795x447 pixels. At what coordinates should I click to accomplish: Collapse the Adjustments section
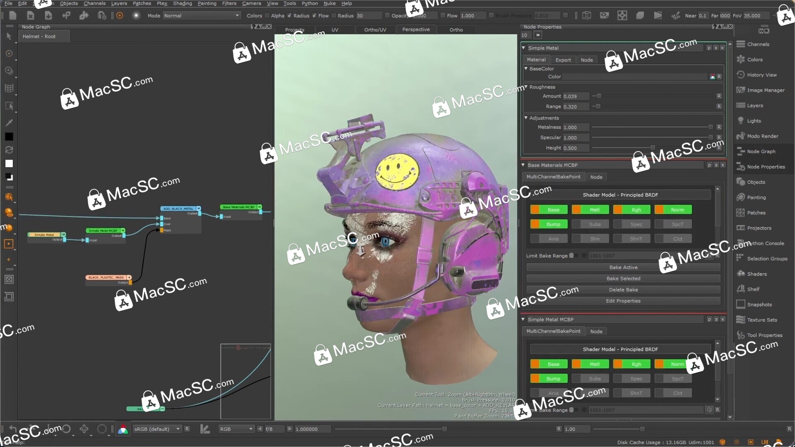coord(525,118)
